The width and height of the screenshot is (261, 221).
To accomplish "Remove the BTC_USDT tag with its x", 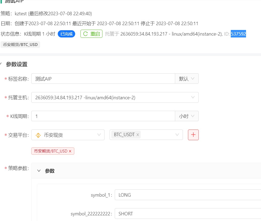I will pos(138,135).
